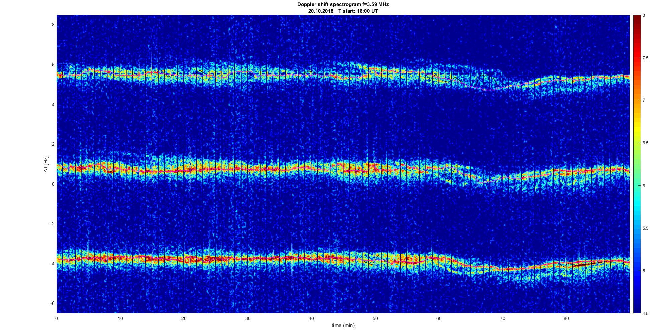Click y-axis tick label -4
This screenshot has width=669, height=336.
coord(52,264)
